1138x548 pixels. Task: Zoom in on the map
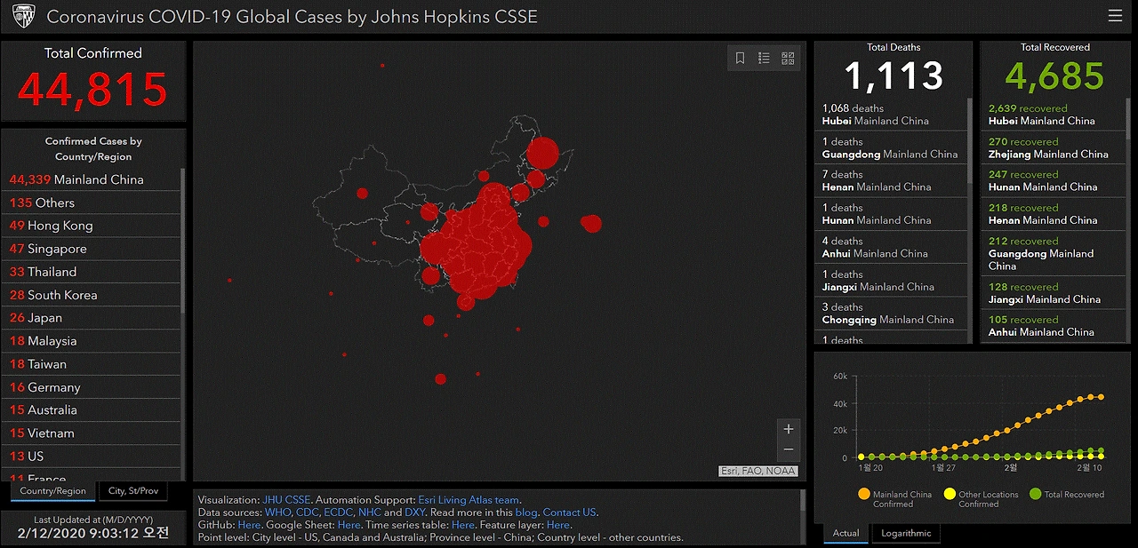789,429
